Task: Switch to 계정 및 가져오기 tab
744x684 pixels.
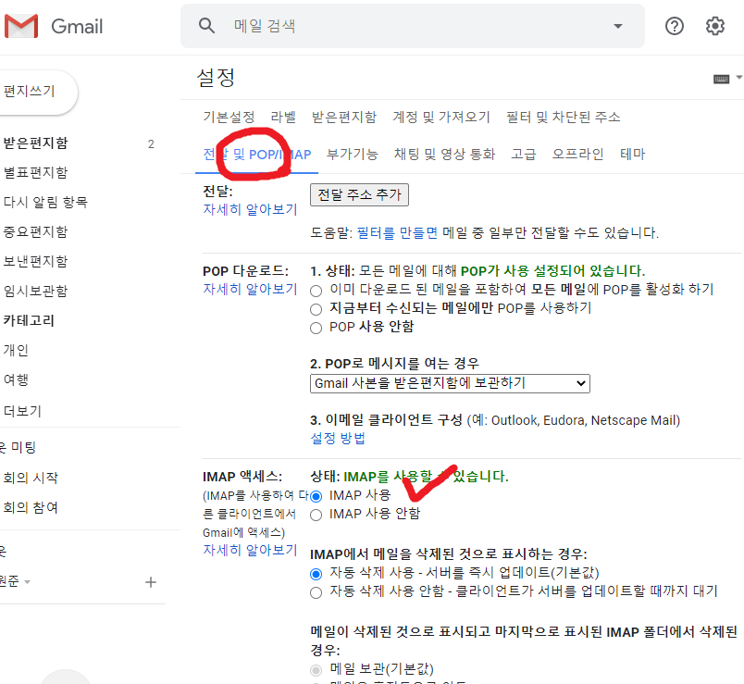Action: coord(441,117)
